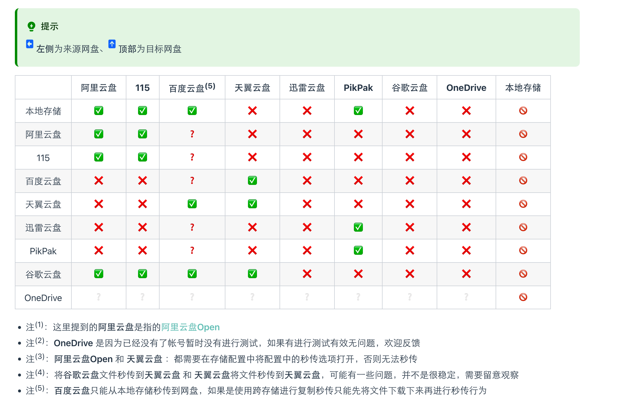Click the OneDrive row label
Viewport: 618px width, 415px height.
pos(43,298)
